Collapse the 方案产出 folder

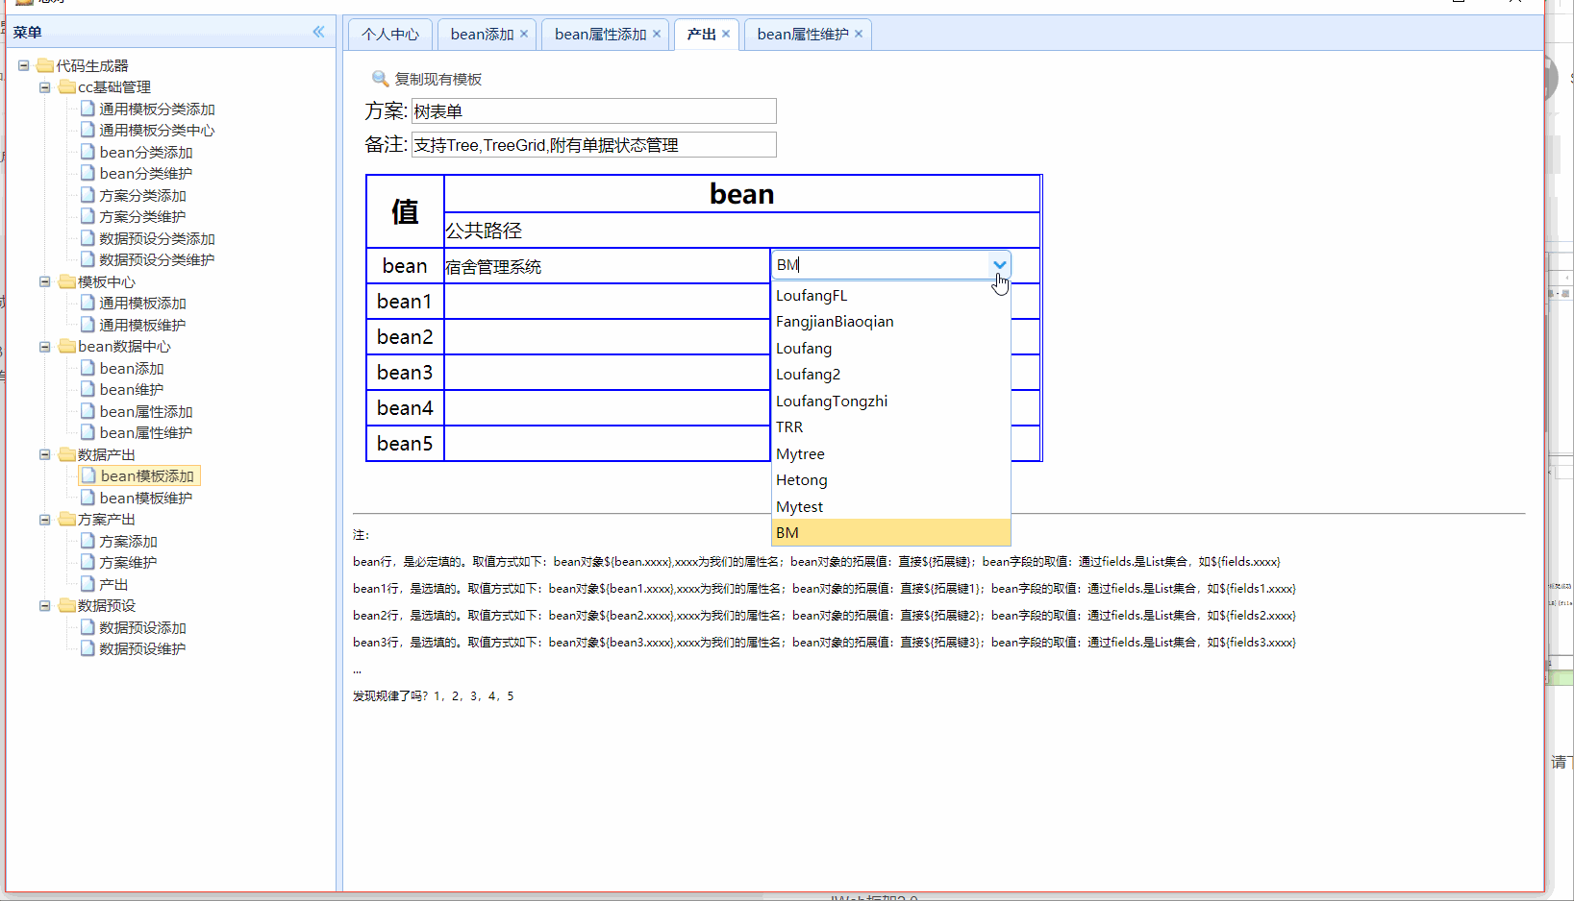point(45,520)
